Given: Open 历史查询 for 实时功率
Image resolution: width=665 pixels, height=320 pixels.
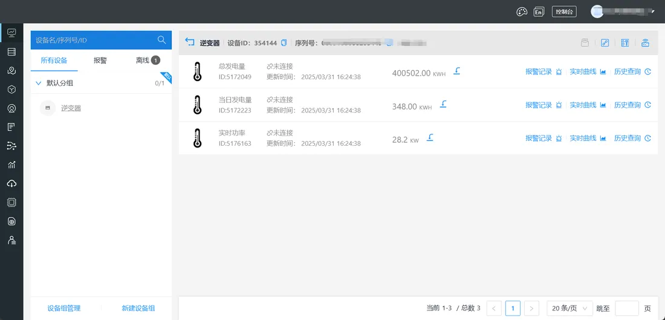Looking at the screenshot, I should point(632,138).
